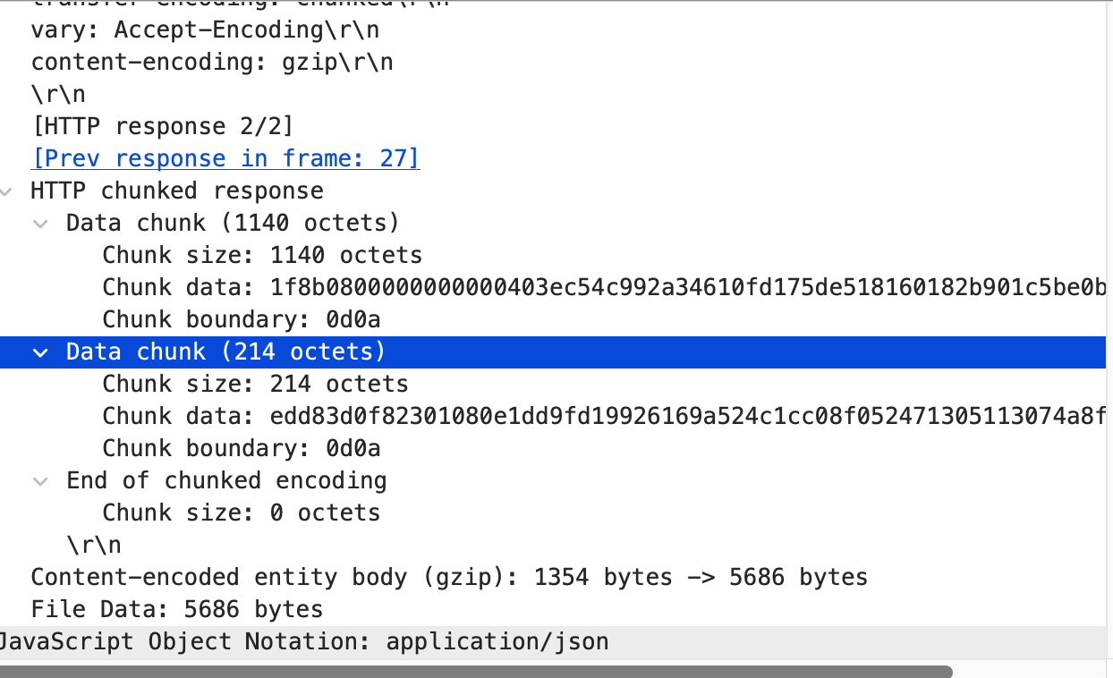Select the Content-encoded entity body (gzip) row
Viewport: 1113px width, 678px height.
[447, 577]
